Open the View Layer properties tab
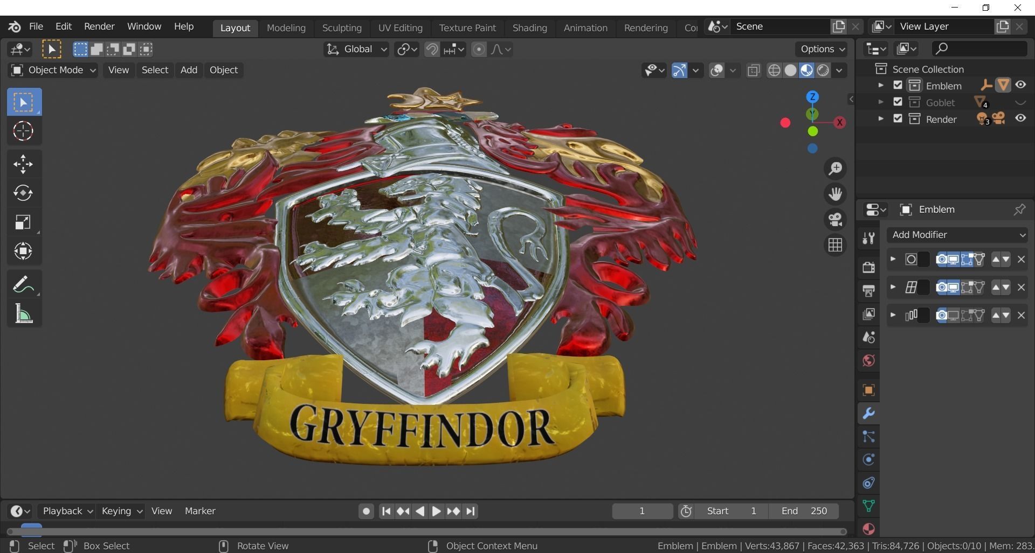 [868, 314]
